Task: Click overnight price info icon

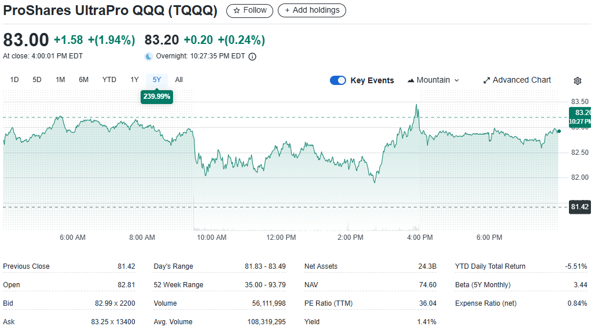Action: coord(252,57)
